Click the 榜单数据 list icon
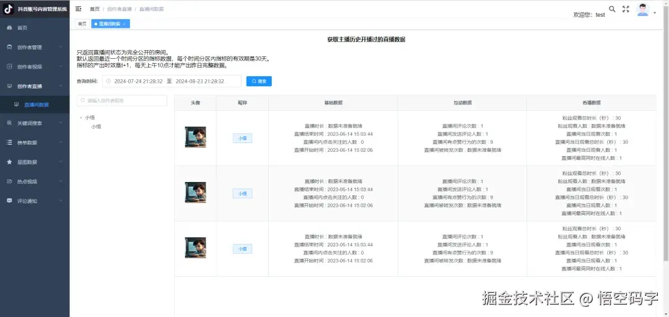 pyautogui.click(x=9, y=142)
